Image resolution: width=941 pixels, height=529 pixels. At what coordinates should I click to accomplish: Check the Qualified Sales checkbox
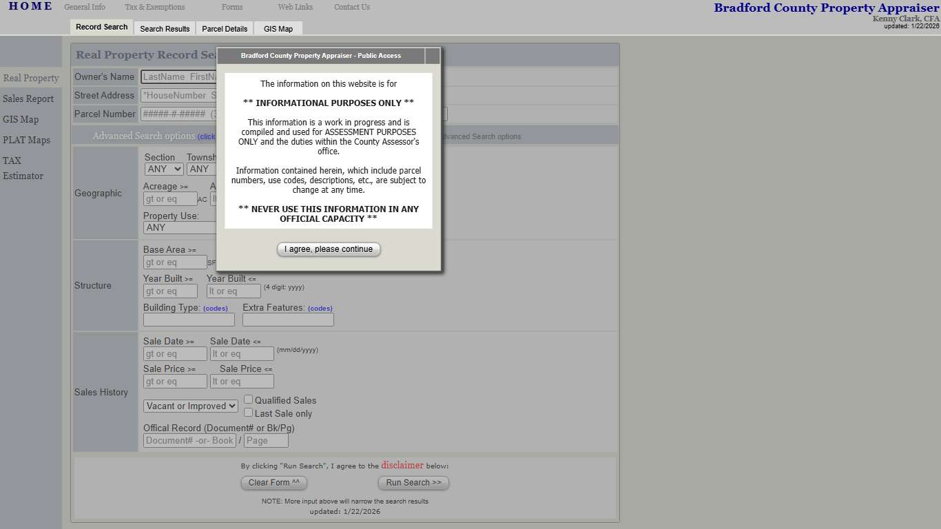[x=249, y=400]
